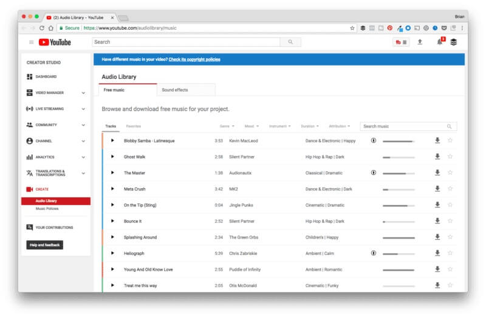The width and height of the screenshot is (486, 318).
Task: Switch to the Favorites tab
Action: [x=133, y=126]
